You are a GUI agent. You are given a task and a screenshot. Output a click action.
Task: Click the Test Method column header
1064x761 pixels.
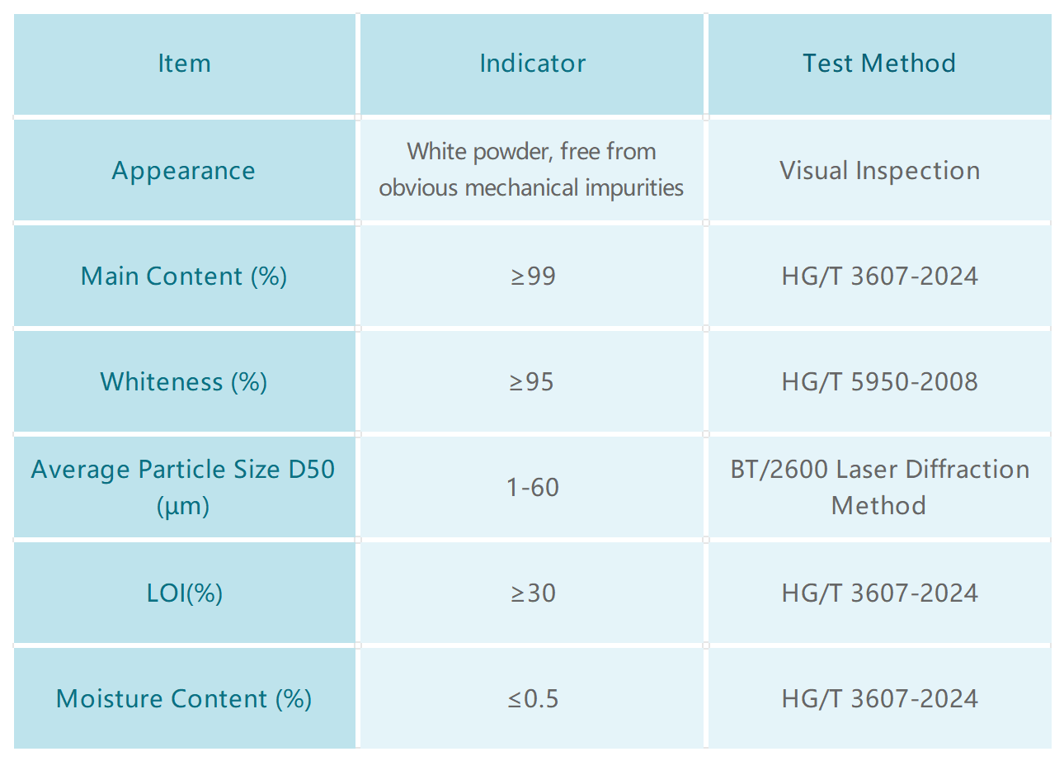(879, 64)
